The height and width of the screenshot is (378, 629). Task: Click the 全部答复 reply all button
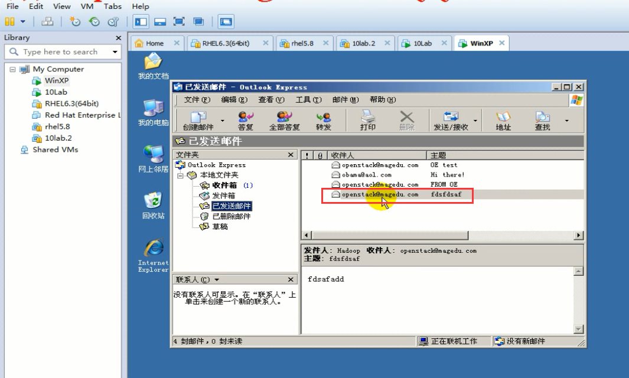coord(285,121)
